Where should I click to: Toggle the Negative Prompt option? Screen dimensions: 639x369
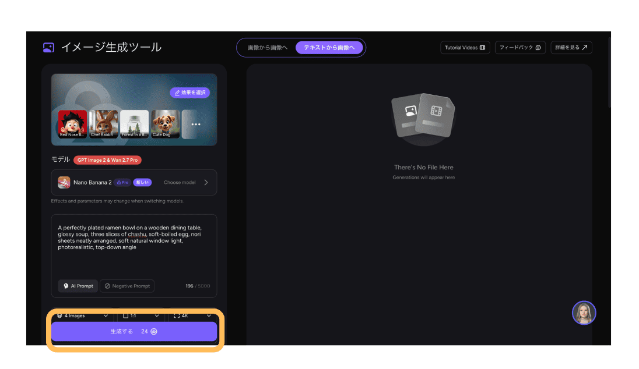(127, 286)
